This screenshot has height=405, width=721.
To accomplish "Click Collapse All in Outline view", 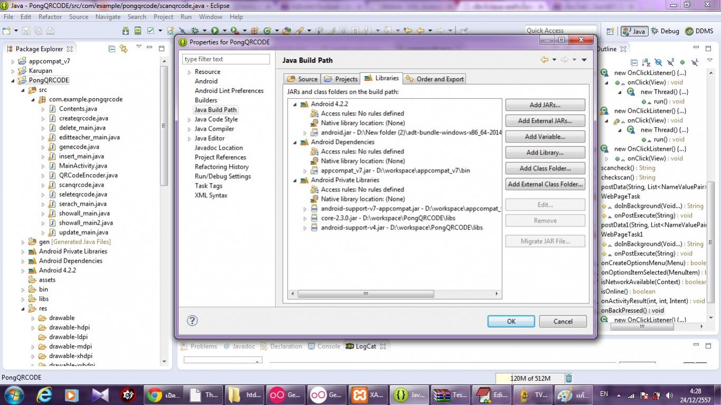I will point(634,62).
